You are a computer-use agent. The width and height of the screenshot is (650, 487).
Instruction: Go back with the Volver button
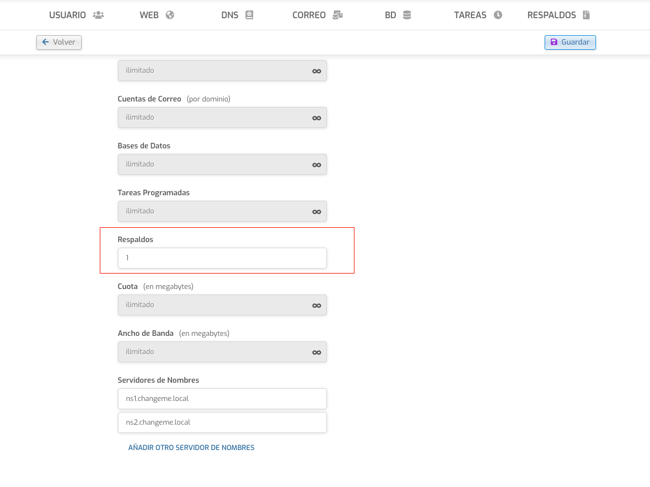(59, 42)
